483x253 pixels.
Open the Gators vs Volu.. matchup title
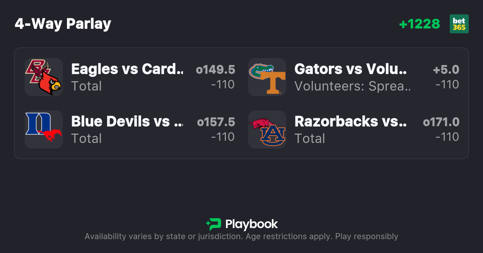(350, 69)
